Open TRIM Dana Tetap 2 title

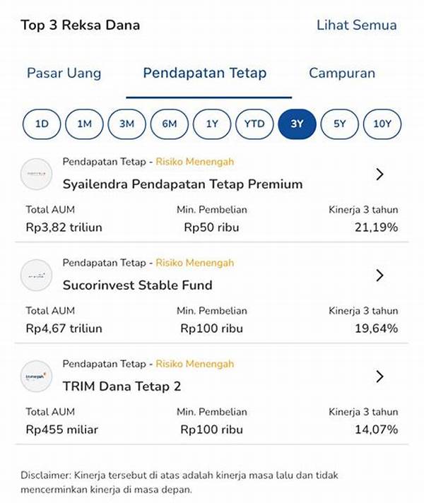pyautogui.click(x=122, y=386)
